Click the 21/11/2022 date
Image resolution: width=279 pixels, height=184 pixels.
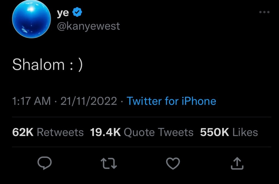tap(89, 101)
